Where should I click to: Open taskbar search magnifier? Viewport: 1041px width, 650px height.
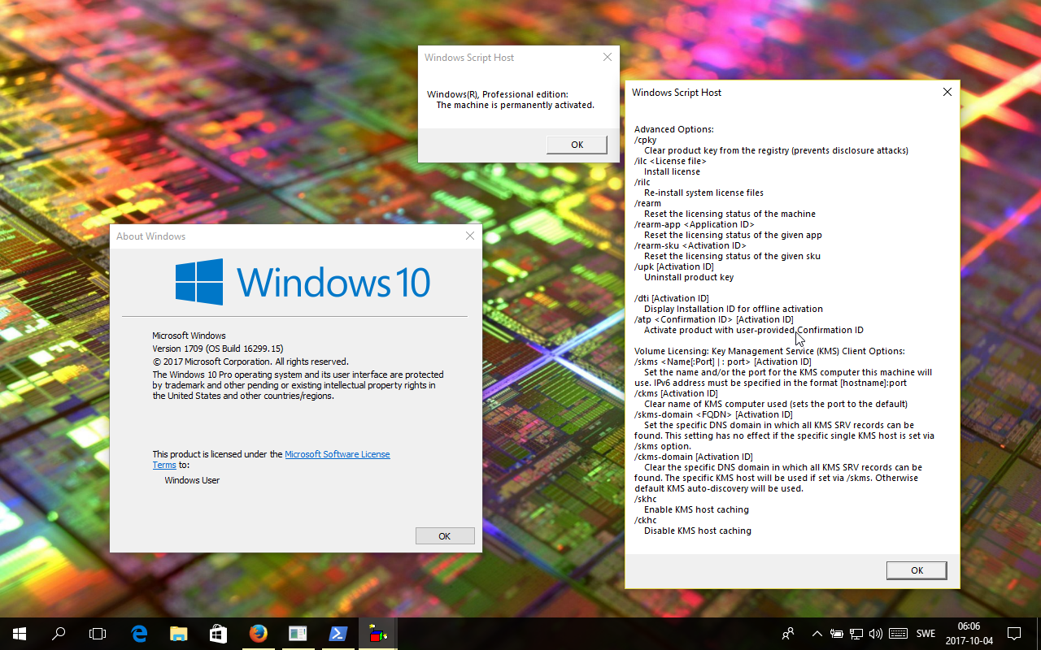[59, 634]
